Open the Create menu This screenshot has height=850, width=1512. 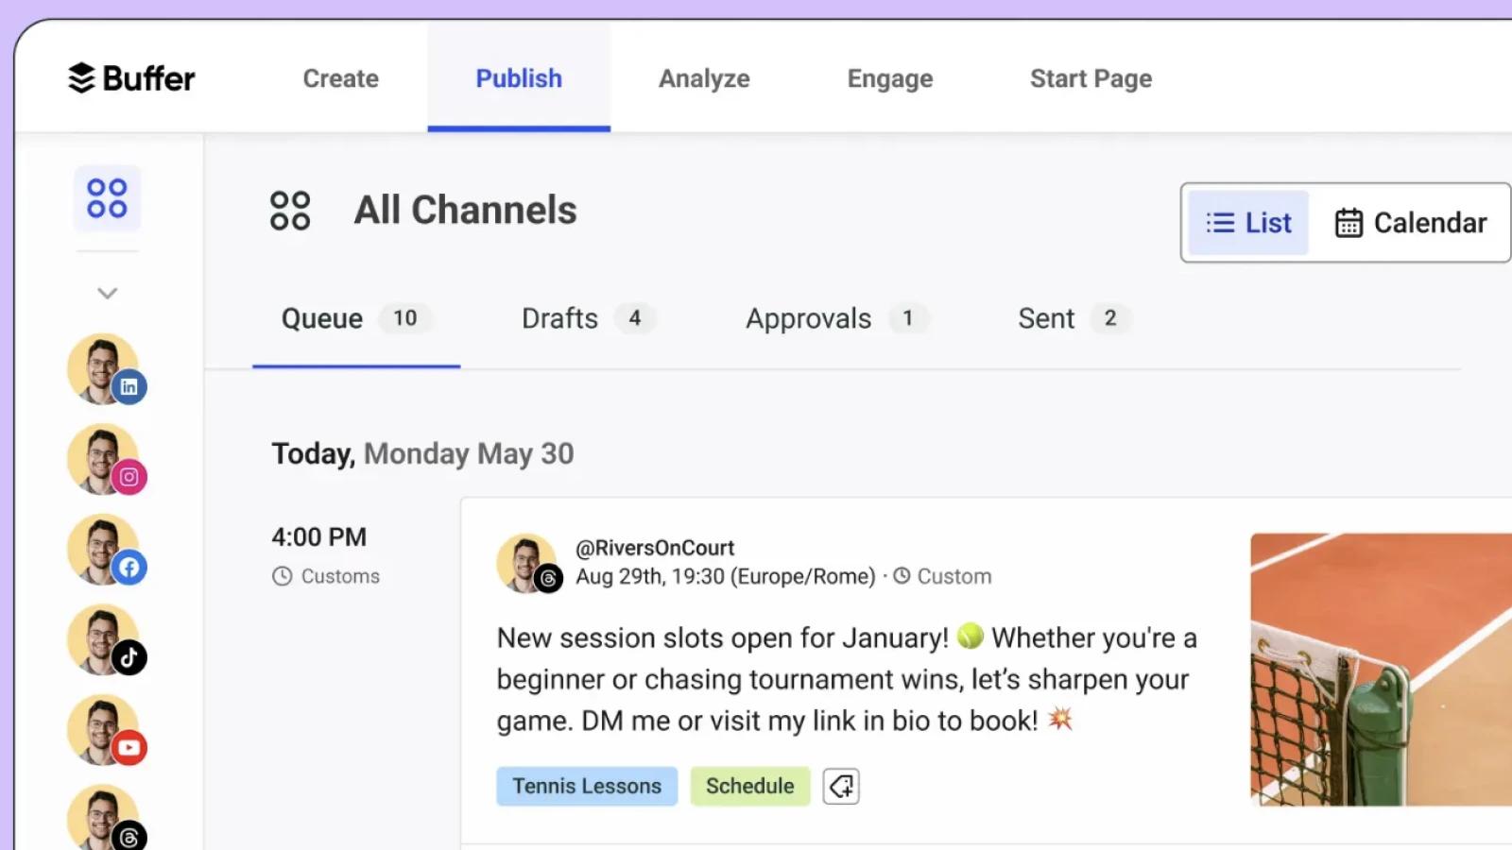[x=340, y=78]
